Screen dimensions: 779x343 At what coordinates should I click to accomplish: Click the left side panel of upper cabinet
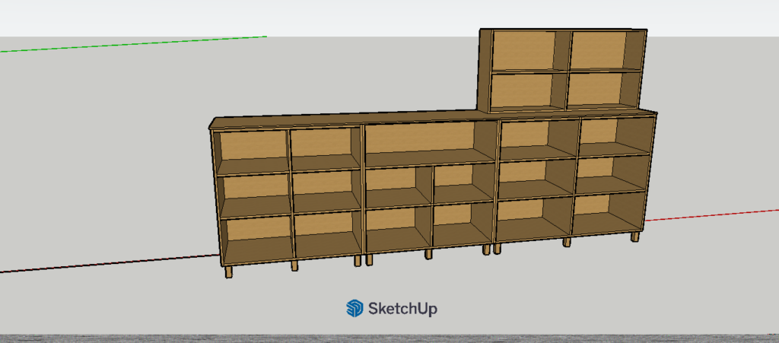(x=484, y=70)
